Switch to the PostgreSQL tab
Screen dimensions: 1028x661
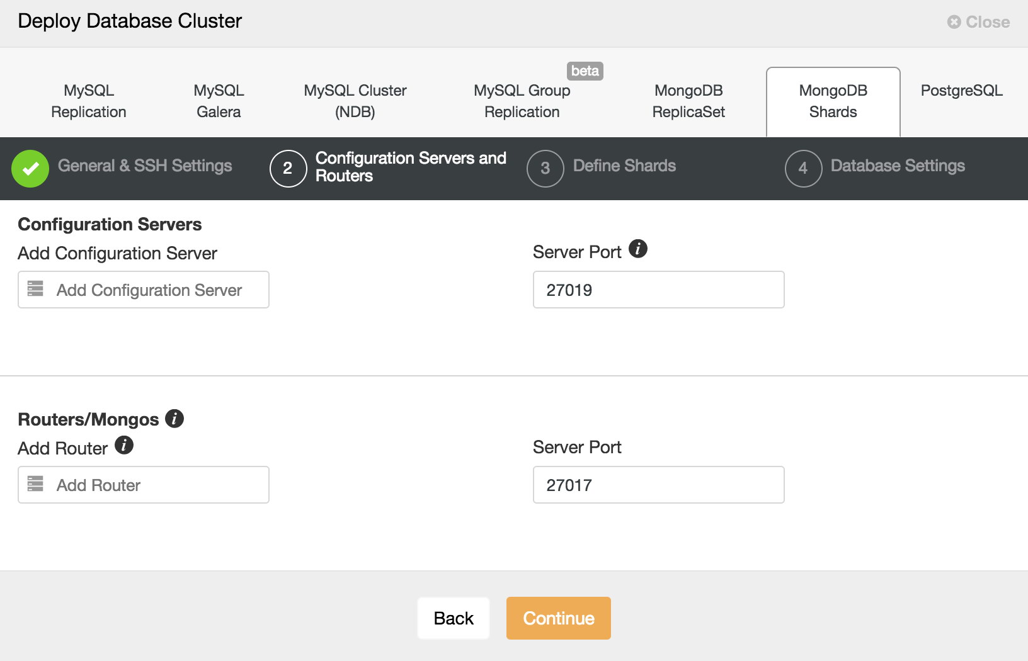coord(962,91)
